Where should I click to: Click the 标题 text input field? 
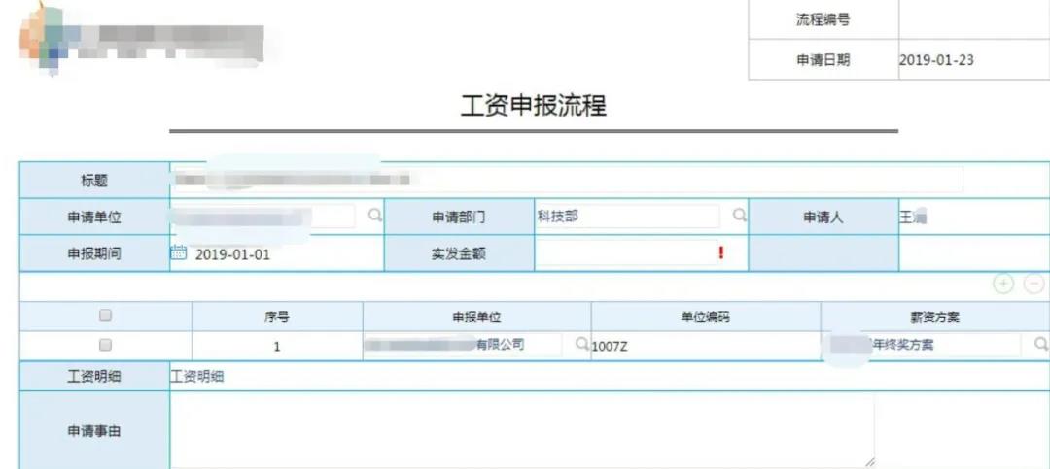566,180
